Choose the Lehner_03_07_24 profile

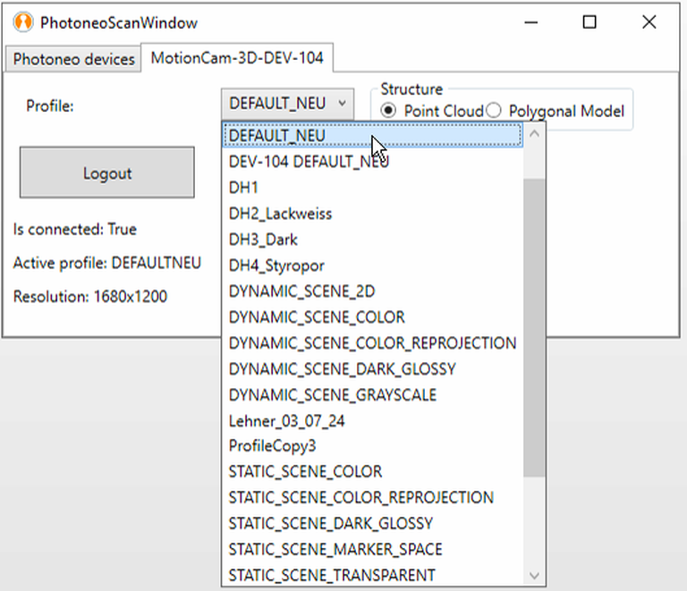[x=373, y=421]
